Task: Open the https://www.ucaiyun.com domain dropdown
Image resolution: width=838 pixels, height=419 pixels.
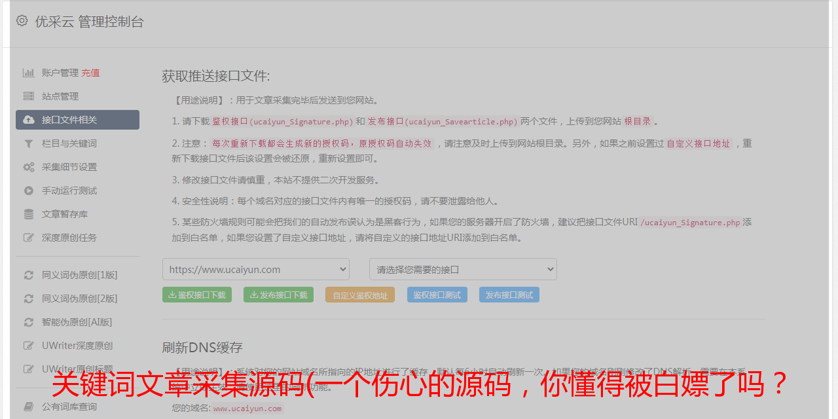Action: (x=256, y=269)
